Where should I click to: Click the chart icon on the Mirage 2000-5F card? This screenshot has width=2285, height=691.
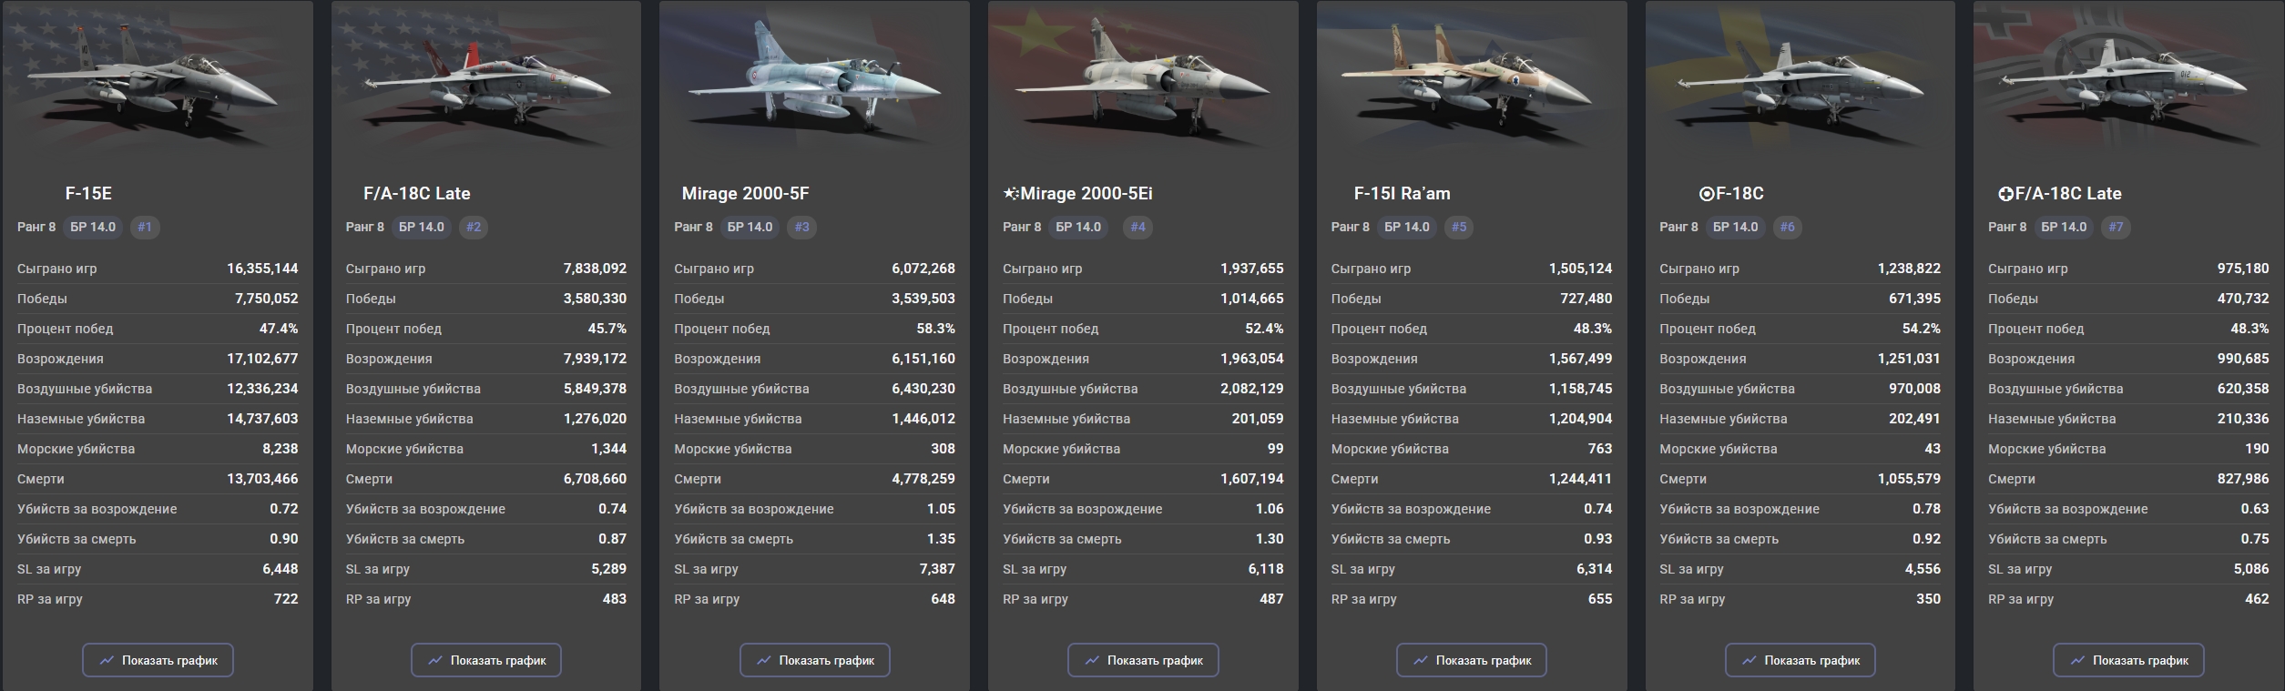coord(763,660)
